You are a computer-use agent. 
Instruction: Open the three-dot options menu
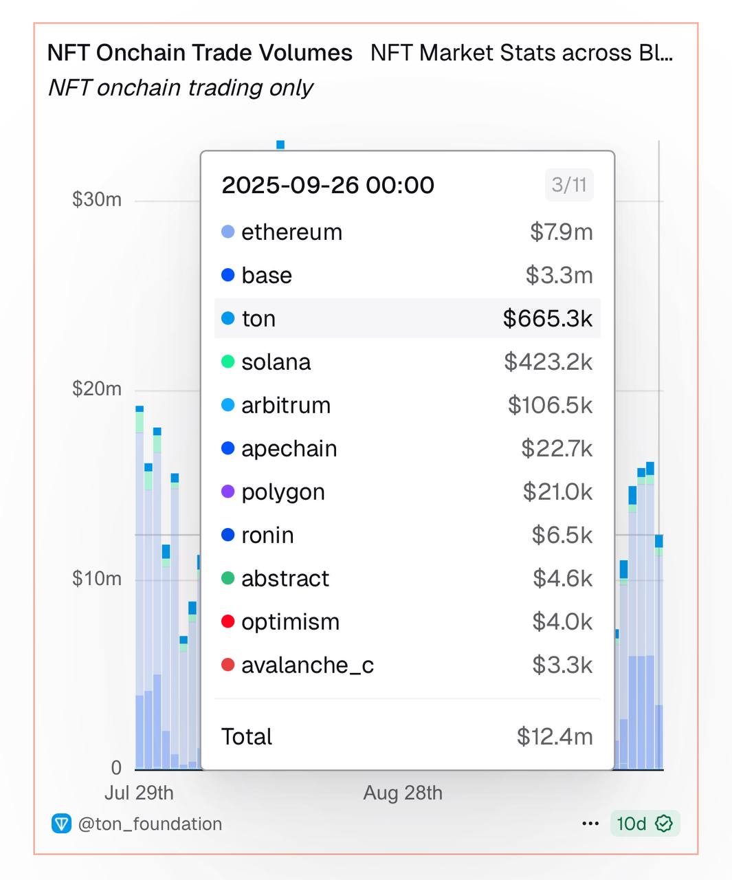click(590, 824)
